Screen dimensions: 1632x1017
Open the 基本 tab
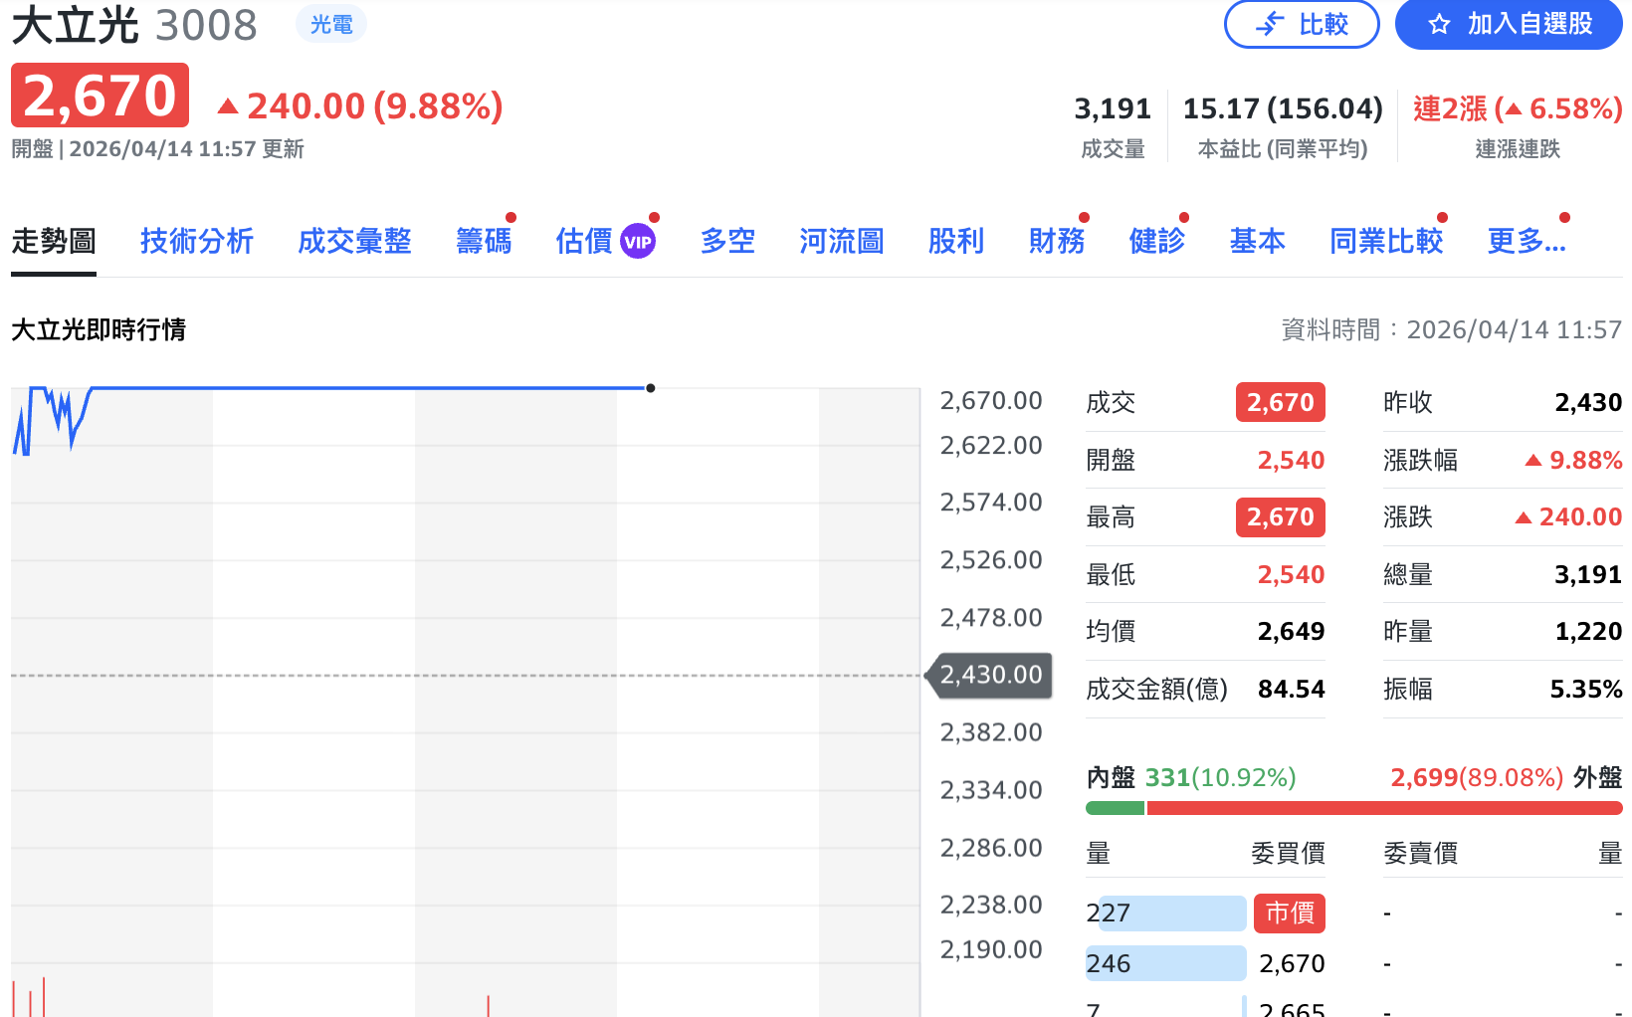click(1257, 241)
